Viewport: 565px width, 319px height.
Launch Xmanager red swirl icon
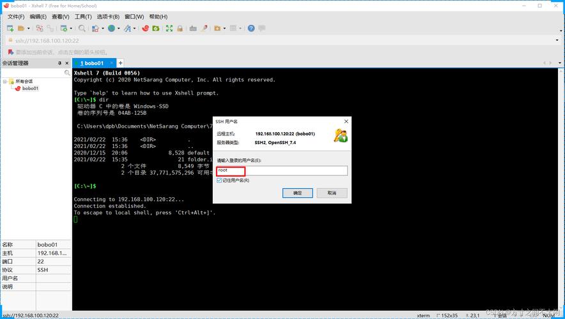[x=145, y=28]
